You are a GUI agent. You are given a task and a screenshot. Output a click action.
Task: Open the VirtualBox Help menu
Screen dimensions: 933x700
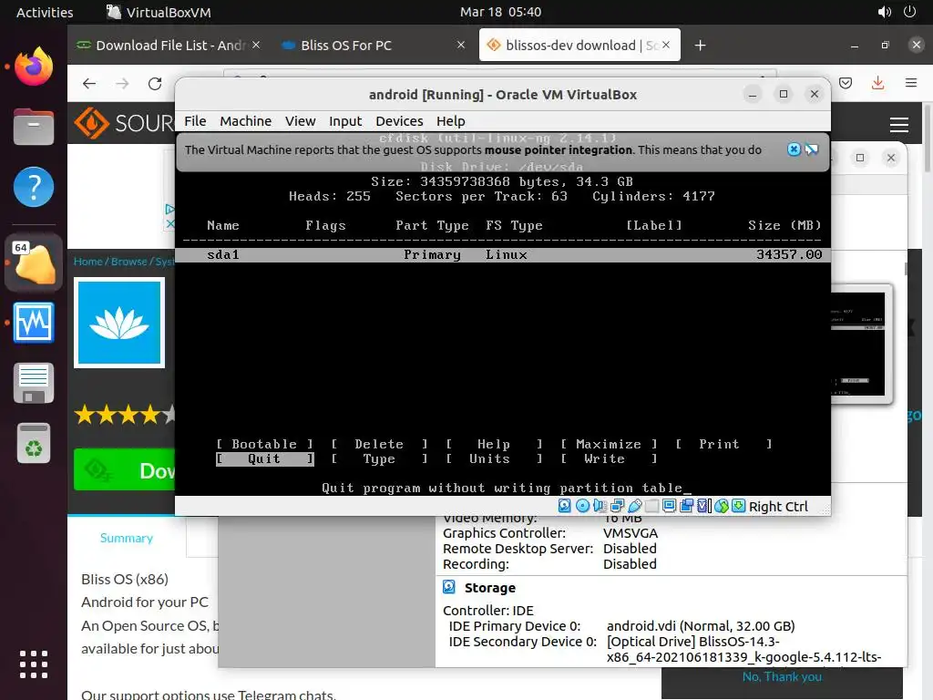(450, 121)
